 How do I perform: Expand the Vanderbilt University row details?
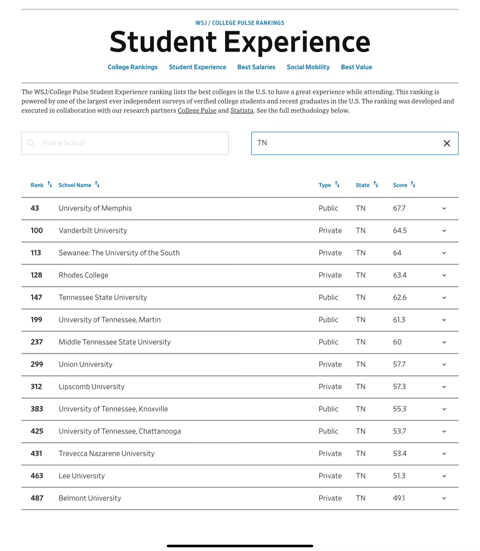(x=444, y=231)
